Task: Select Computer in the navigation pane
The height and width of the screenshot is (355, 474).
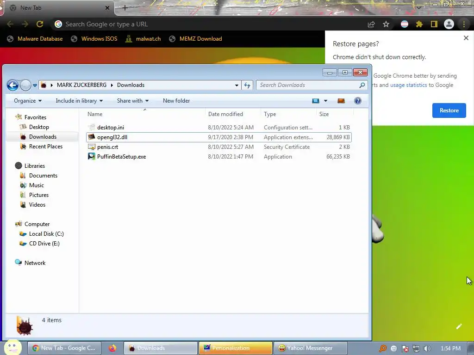Action: click(37, 224)
